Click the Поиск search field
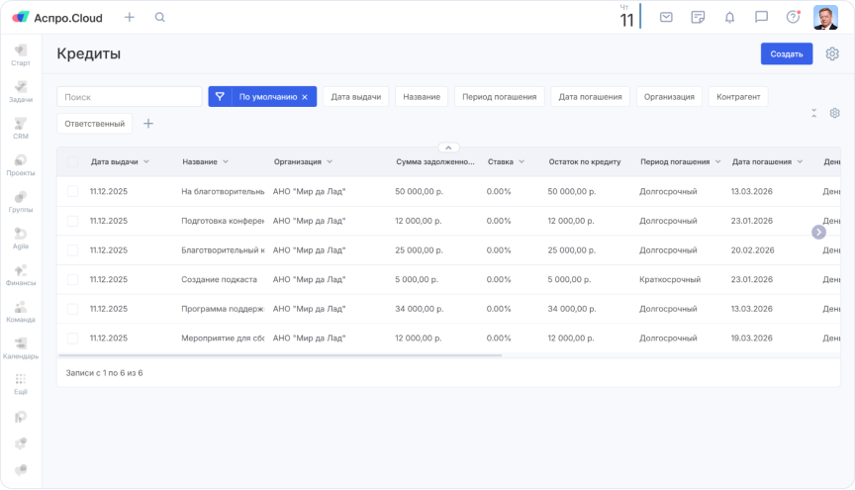855x490 pixels. coord(129,97)
